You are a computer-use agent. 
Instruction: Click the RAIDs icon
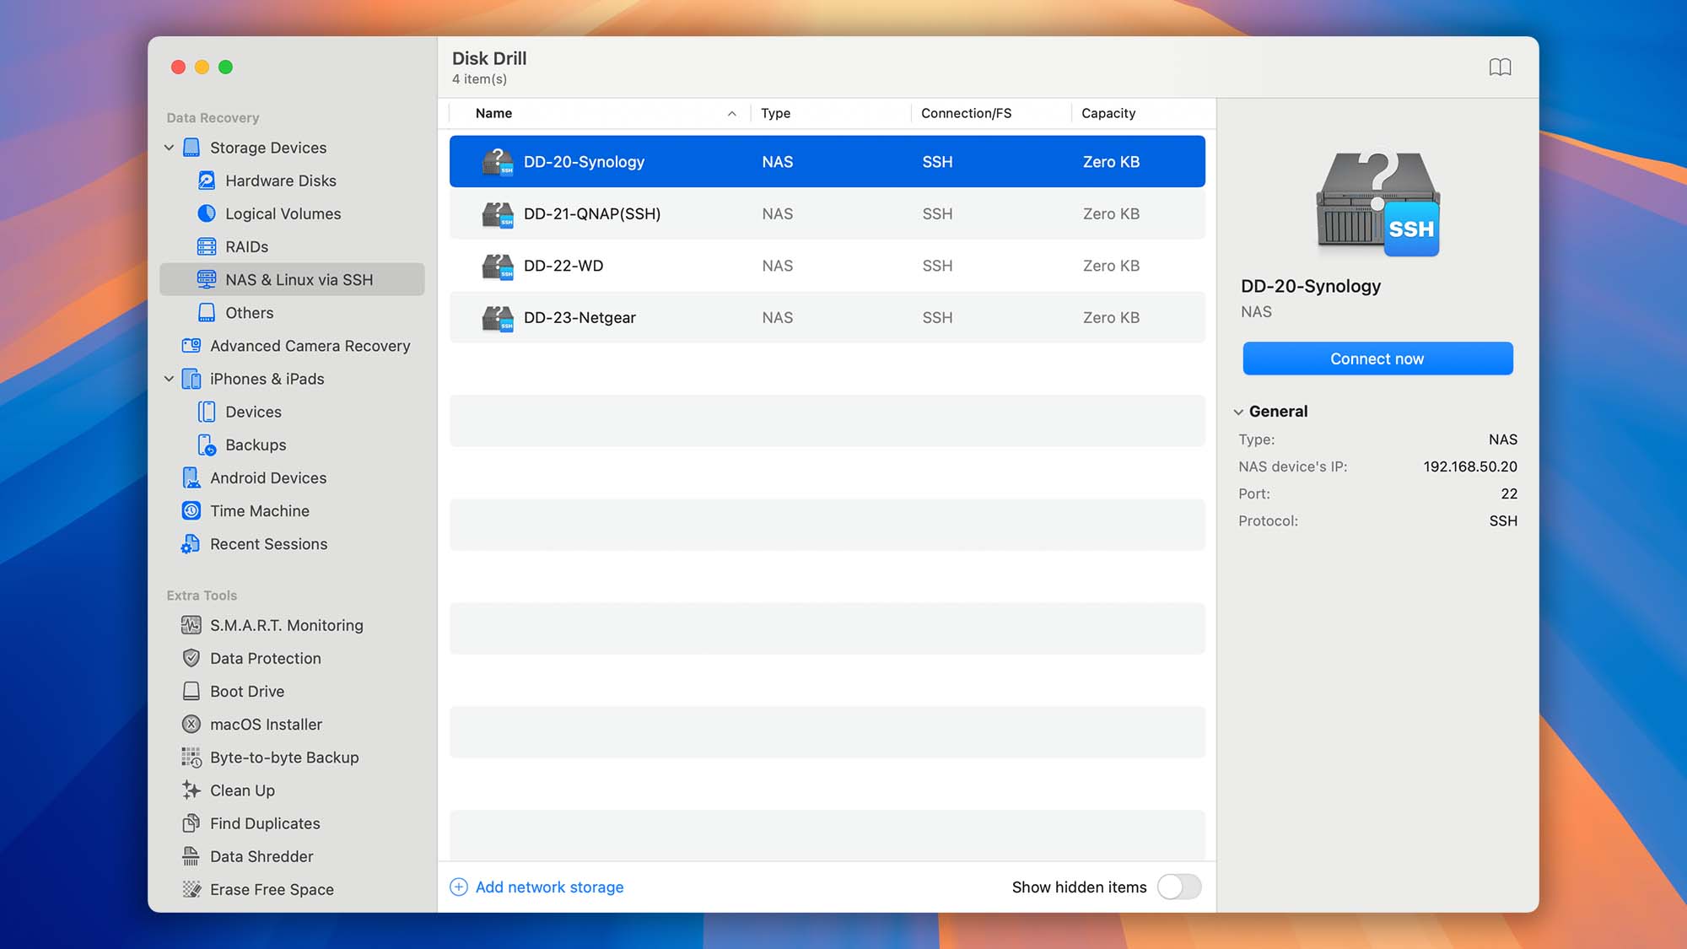207,246
